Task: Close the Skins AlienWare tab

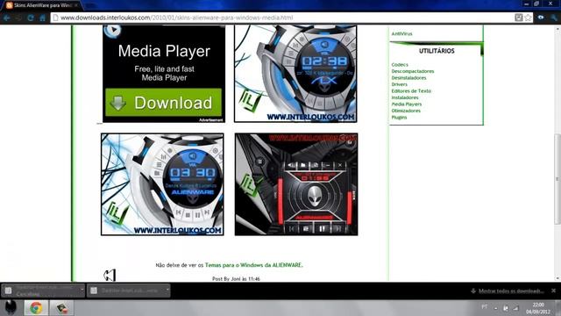Action: (x=76, y=5)
